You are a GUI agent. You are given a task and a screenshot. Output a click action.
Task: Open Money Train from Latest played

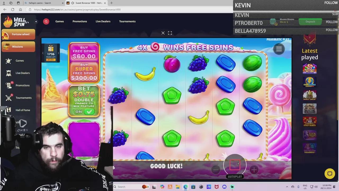pos(310,95)
